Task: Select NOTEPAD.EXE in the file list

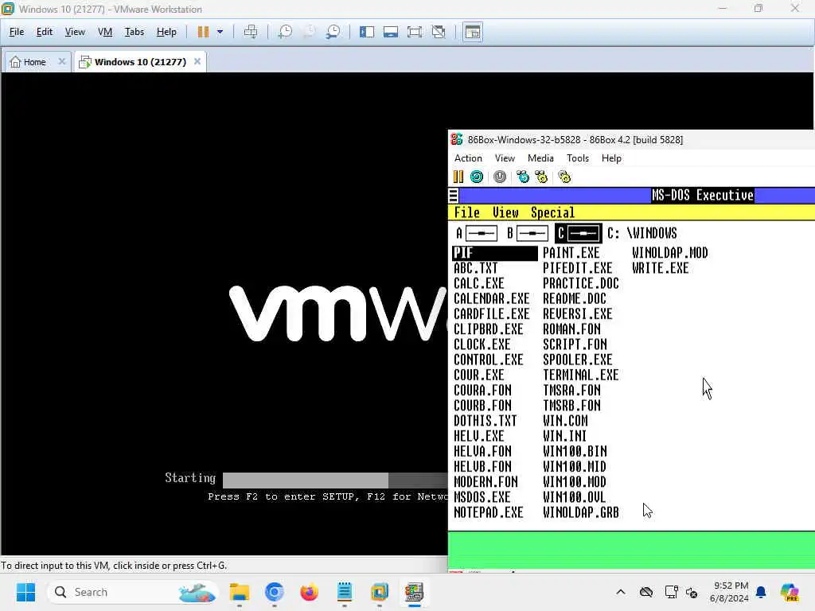Action: click(x=488, y=513)
